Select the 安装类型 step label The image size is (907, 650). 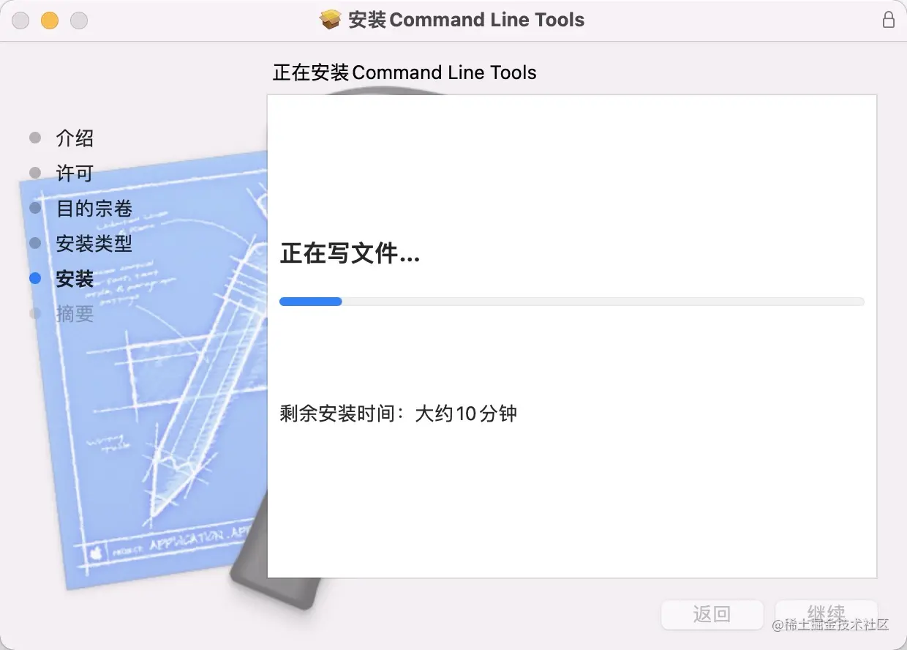pyautogui.click(x=94, y=244)
